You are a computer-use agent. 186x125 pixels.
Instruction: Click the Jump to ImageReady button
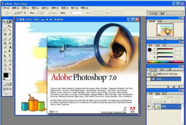tap(7, 94)
